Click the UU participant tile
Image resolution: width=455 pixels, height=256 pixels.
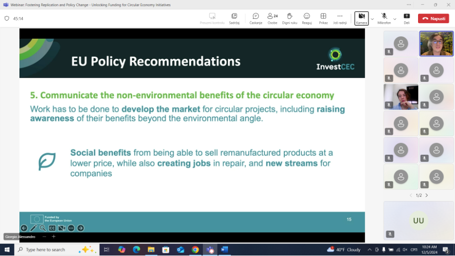pos(418,221)
